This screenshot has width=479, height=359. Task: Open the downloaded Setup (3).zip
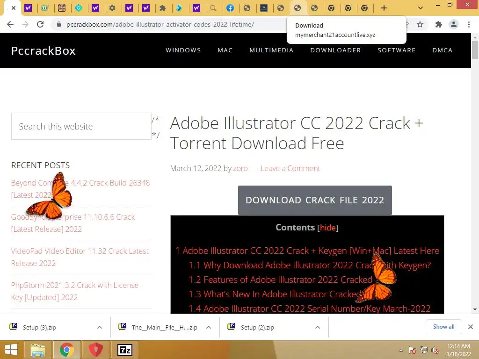click(39, 327)
